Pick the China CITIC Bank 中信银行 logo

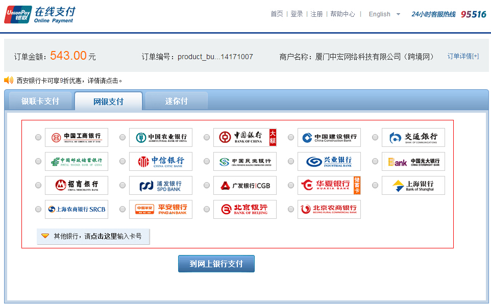(161, 161)
